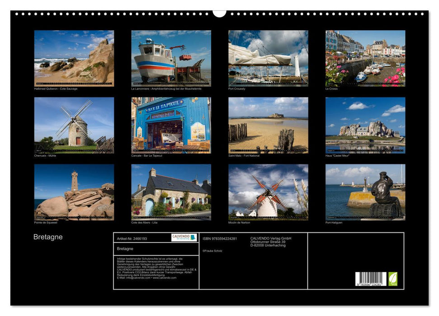Click the caption 'Moulin de Narbon'
The image size is (439, 316).
239,223
